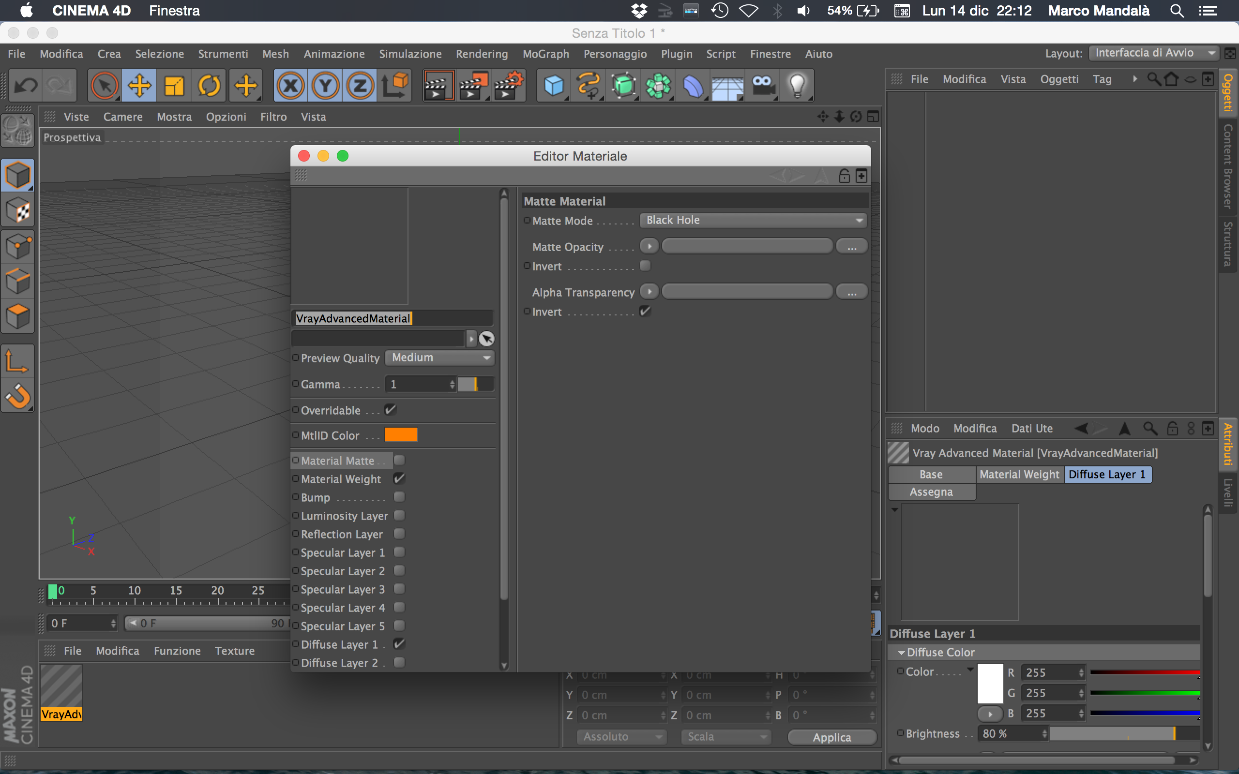
Task: Open the Matte Mode dropdown
Action: (x=753, y=220)
